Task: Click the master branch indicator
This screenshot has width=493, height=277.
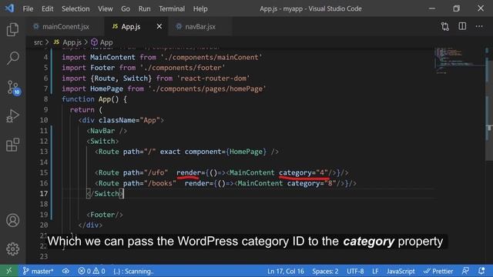Action: pyautogui.click(x=38, y=271)
